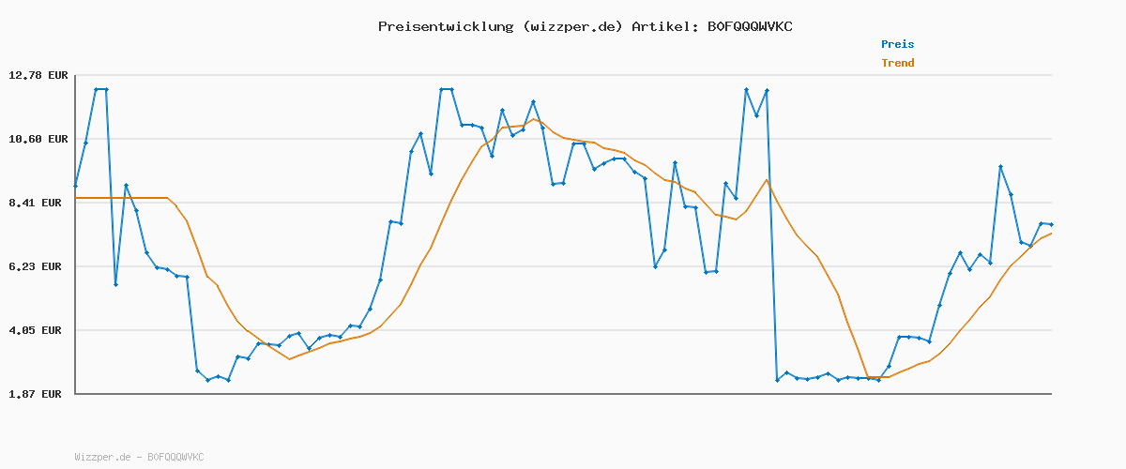The width and height of the screenshot is (1126, 469).
Task: Select the 4.05 EUR axis label
Action: pos(38,330)
